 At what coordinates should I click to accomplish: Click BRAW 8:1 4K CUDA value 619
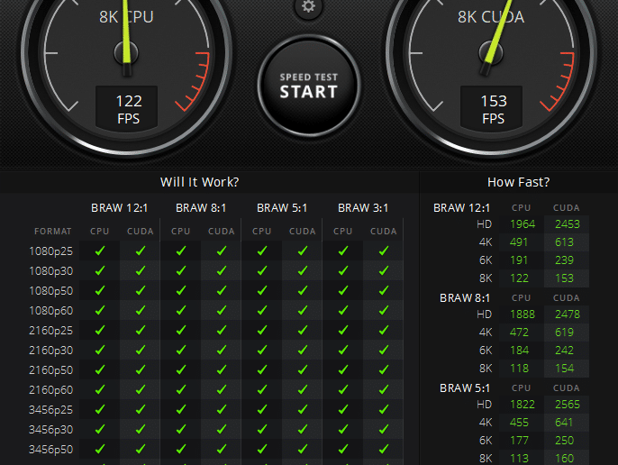564,333
